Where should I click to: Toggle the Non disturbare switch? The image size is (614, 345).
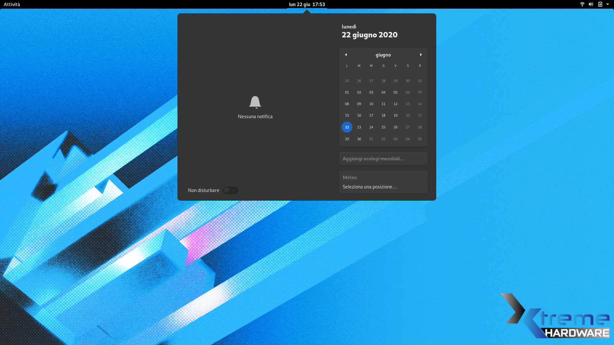230,190
